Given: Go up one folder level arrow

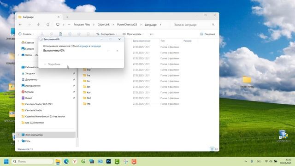Looking at the screenshot, I should click(x=39, y=24).
